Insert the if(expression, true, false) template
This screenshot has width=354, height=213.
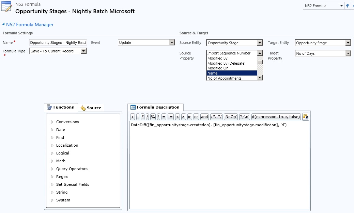click(x=276, y=117)
